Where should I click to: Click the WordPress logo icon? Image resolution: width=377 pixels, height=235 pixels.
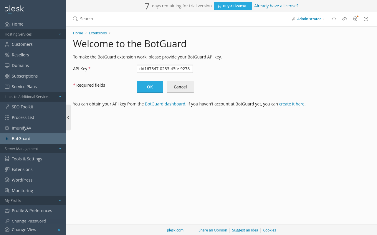coord(7,180)
